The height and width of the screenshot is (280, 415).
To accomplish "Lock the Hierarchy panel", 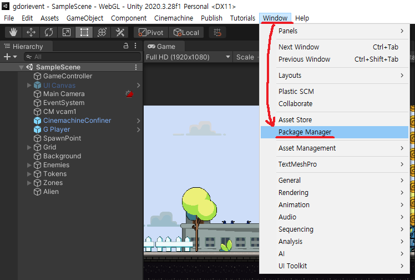I will pos(126,46).
